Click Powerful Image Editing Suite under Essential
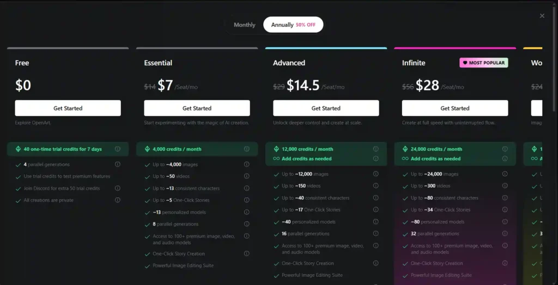The width and height of the screenshot is (558, 285). [183, 265]
